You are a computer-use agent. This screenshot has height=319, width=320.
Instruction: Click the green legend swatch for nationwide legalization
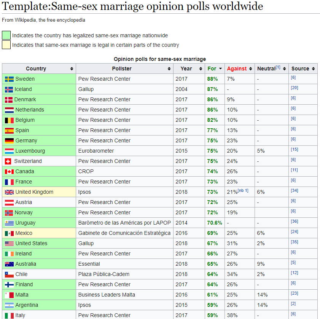pyautogui.click(x=6, y=35)
